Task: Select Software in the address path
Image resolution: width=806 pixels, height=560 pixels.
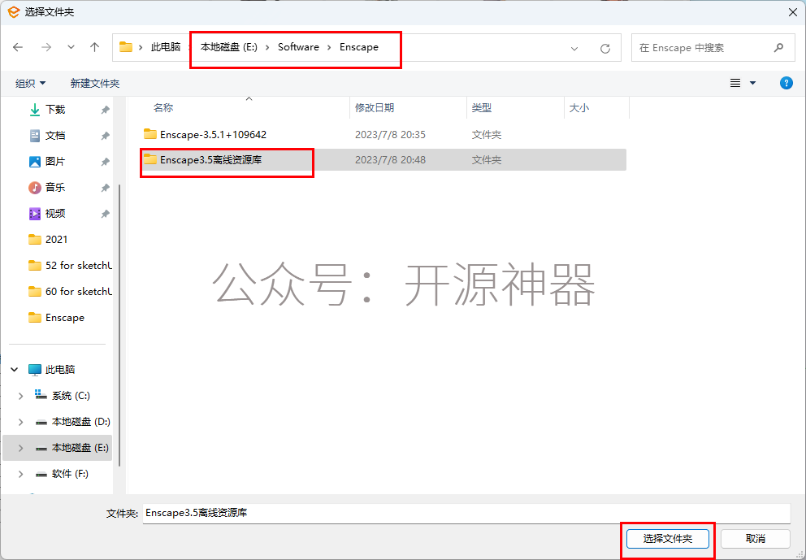Action: (x=298, y=47)
